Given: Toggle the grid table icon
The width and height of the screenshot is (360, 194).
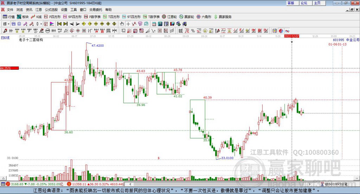Looking at the screenshot, I should pos(275,31).
